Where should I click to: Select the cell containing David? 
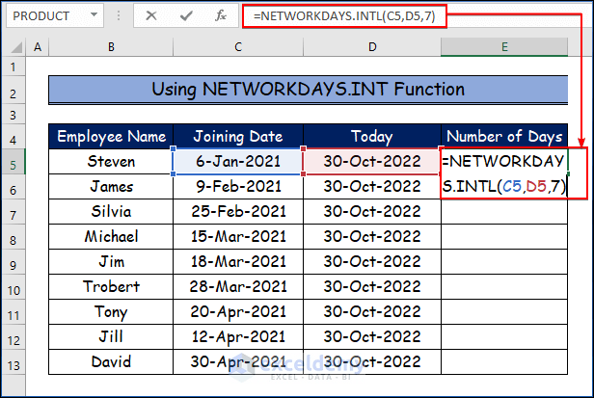pos(111,361)
